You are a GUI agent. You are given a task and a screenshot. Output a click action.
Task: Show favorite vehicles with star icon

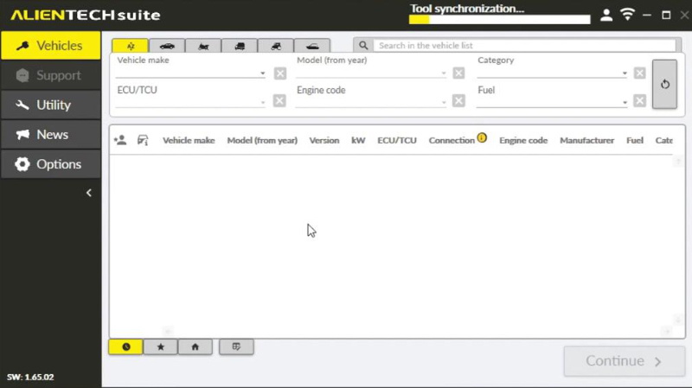(x=161, y=347)
